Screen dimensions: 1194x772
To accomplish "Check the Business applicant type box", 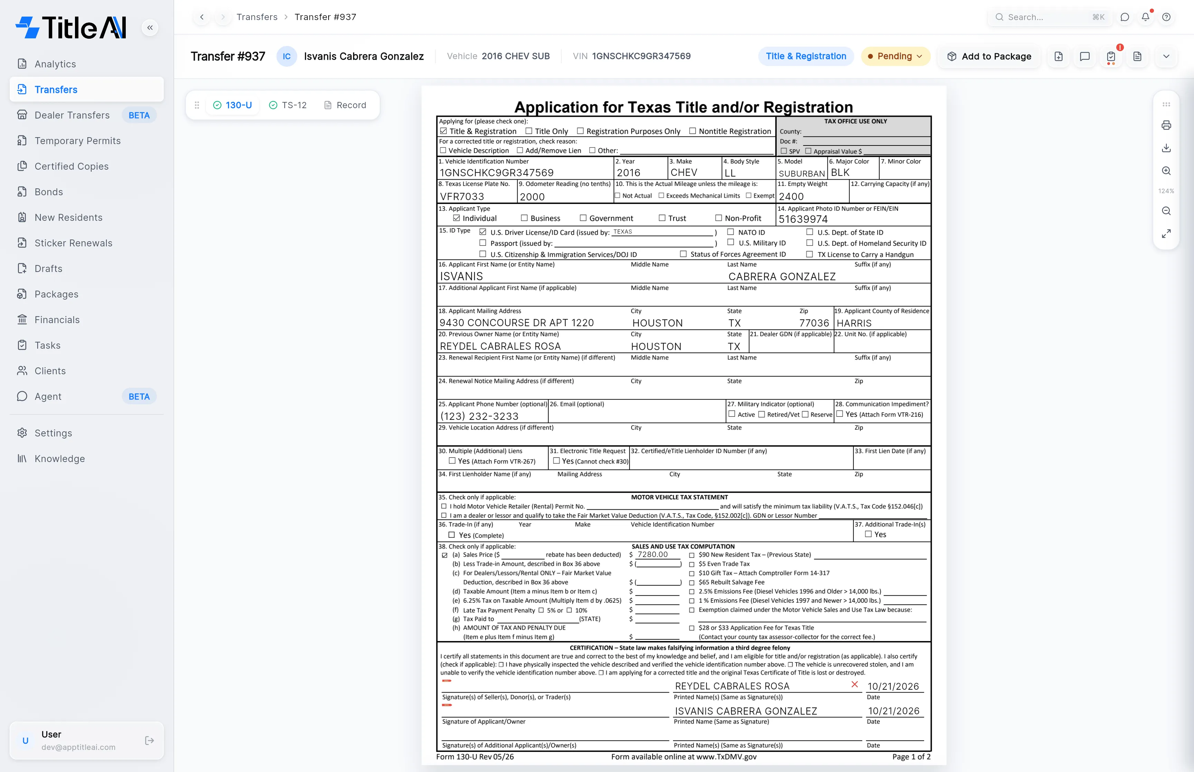I will tap(524, 218).
